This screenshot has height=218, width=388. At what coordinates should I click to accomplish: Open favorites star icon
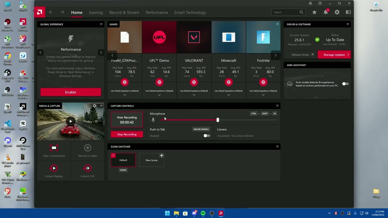314,12
